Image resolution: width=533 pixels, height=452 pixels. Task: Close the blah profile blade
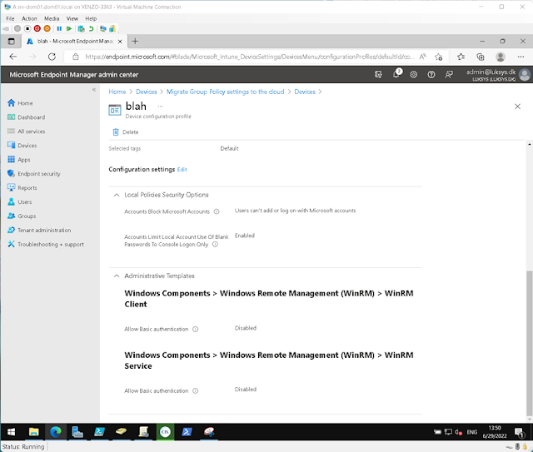[x=517, y=107]
